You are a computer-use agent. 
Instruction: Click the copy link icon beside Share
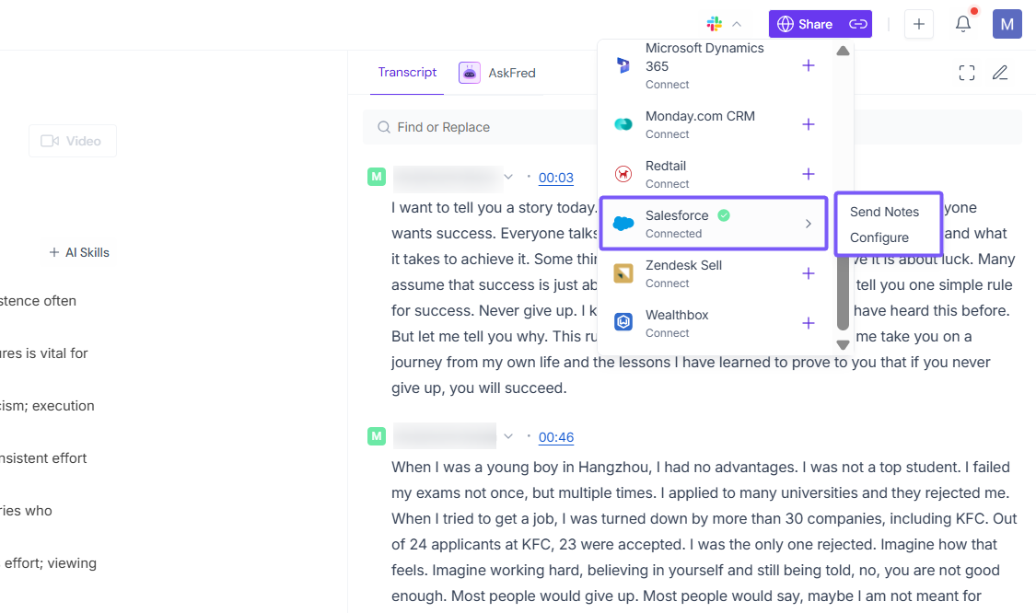click(857, 24)
